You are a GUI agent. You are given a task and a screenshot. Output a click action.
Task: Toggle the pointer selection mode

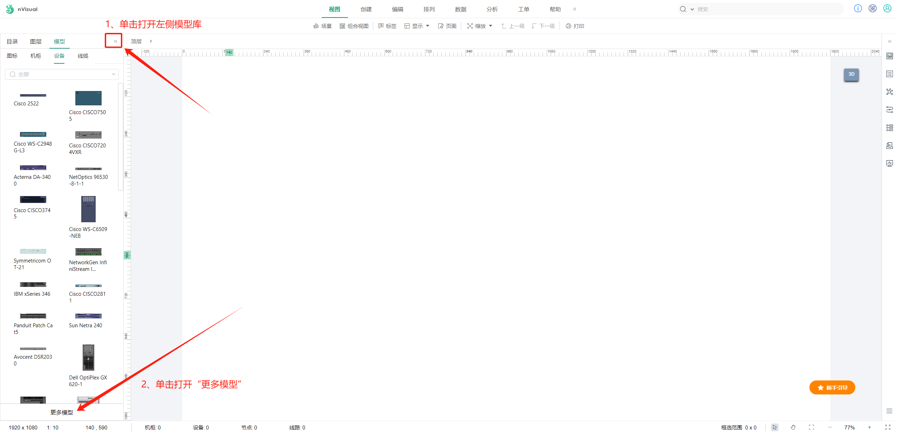(x=775, y=427)
